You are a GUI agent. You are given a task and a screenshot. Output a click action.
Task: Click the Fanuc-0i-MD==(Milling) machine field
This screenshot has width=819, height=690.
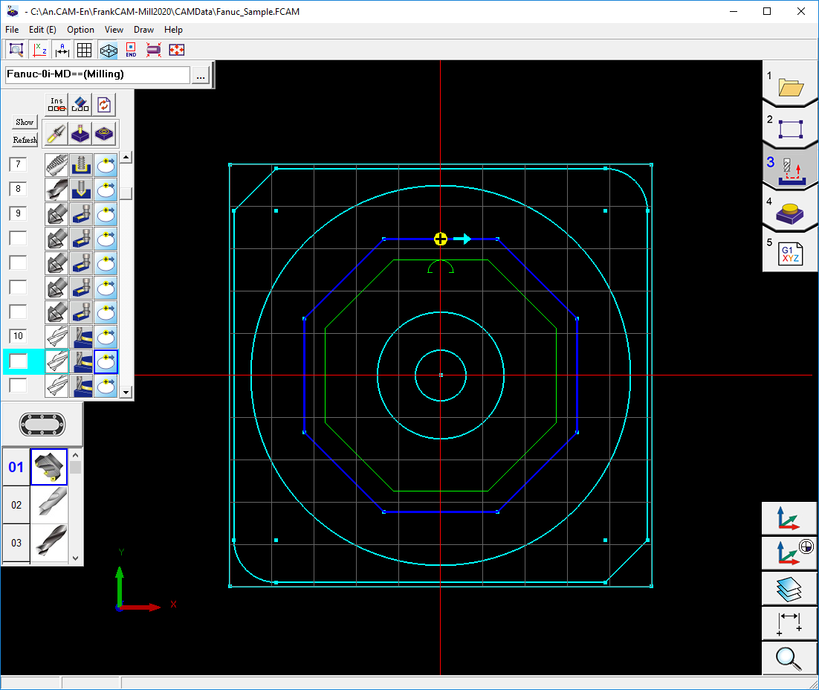point(97,74)
